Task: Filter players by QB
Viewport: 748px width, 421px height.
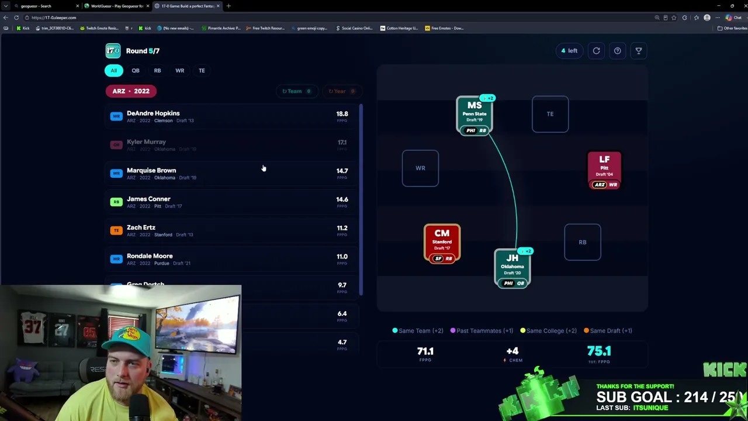Action: point(136,71)
